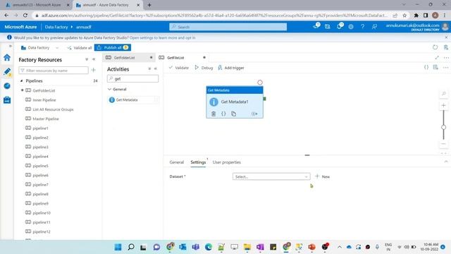451x254 pixels.
Task: Open Azure help question mark
Action: (362, 27)
